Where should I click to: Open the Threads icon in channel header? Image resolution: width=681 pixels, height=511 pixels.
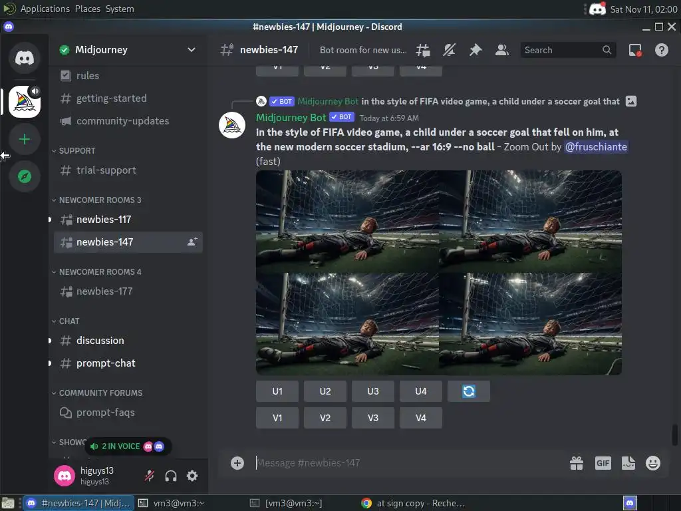(422, 50)
